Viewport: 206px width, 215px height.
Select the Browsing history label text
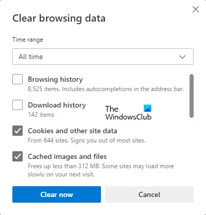55,79
